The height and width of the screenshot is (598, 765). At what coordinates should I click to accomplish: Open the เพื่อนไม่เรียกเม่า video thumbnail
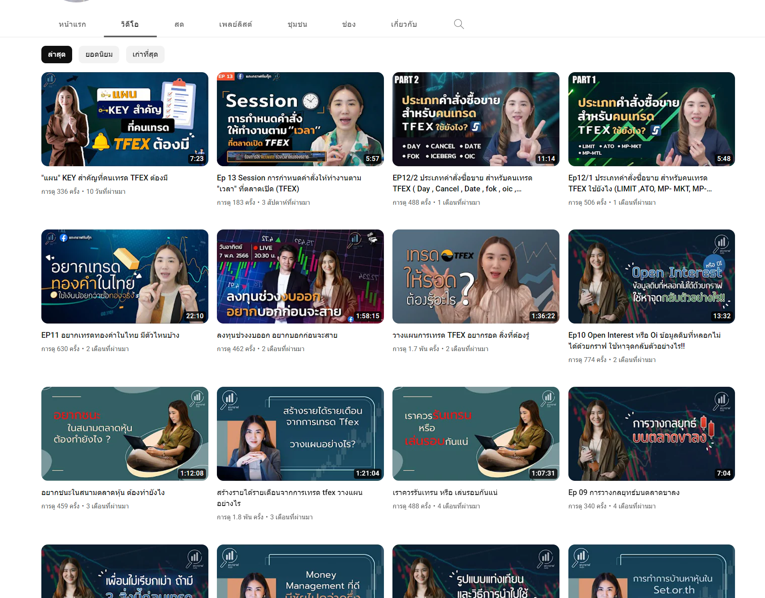point(125,571)
